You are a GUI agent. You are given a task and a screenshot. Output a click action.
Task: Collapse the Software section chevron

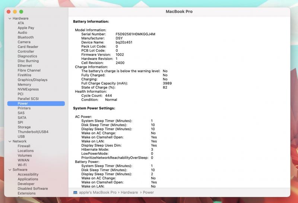point(10,170)
